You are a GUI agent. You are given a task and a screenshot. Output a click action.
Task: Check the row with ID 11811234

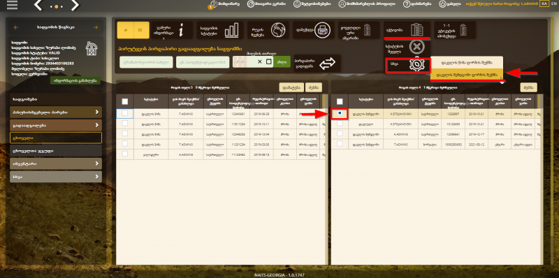125,124
